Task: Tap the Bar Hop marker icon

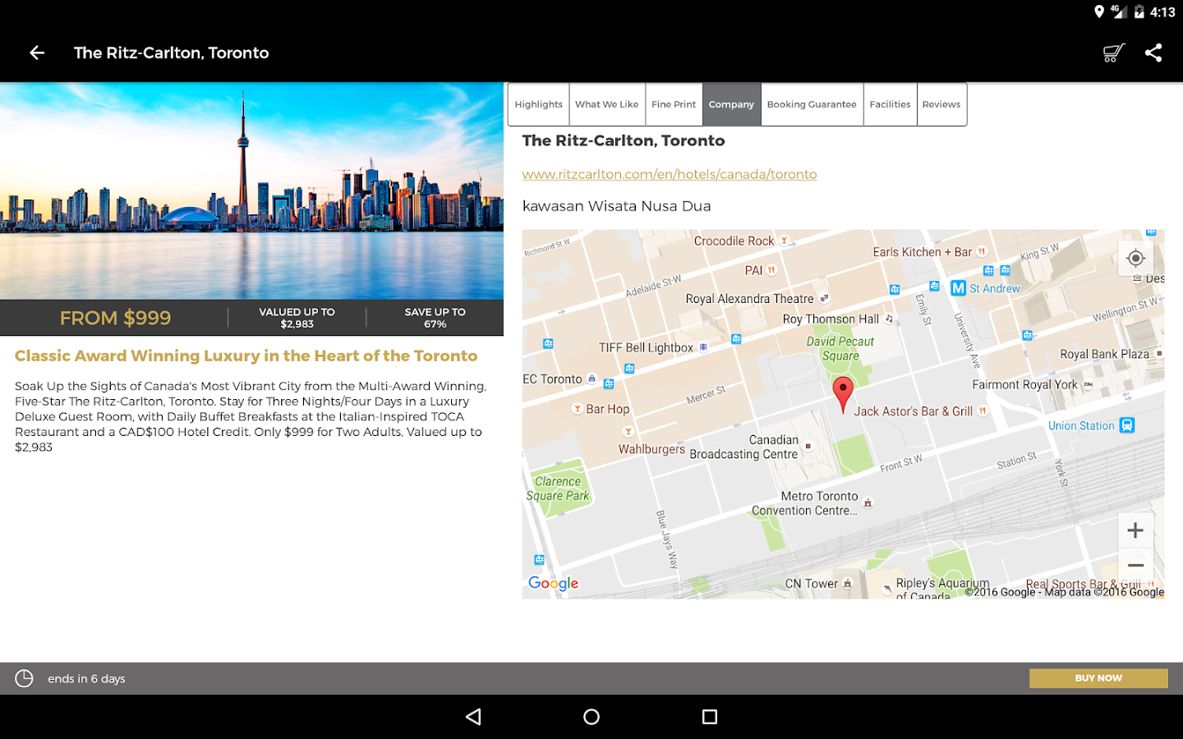Action: click(x=578, y=409)
